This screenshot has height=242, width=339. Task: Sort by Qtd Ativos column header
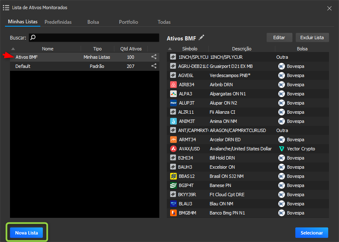click(x=131, y=49)
